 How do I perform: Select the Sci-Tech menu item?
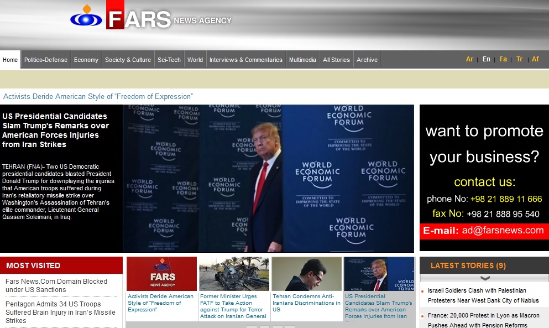pos(169,60)
